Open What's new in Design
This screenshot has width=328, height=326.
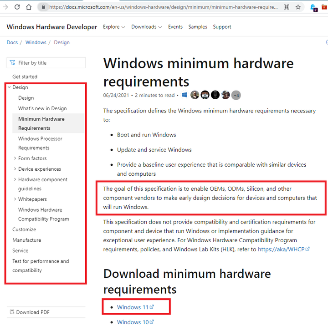pyautogui.click(x=42, y=108)
